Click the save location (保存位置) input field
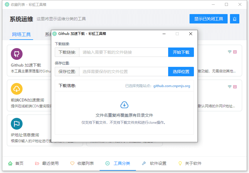The width and height of the screenshot is (249, 173). coord(124,72)
